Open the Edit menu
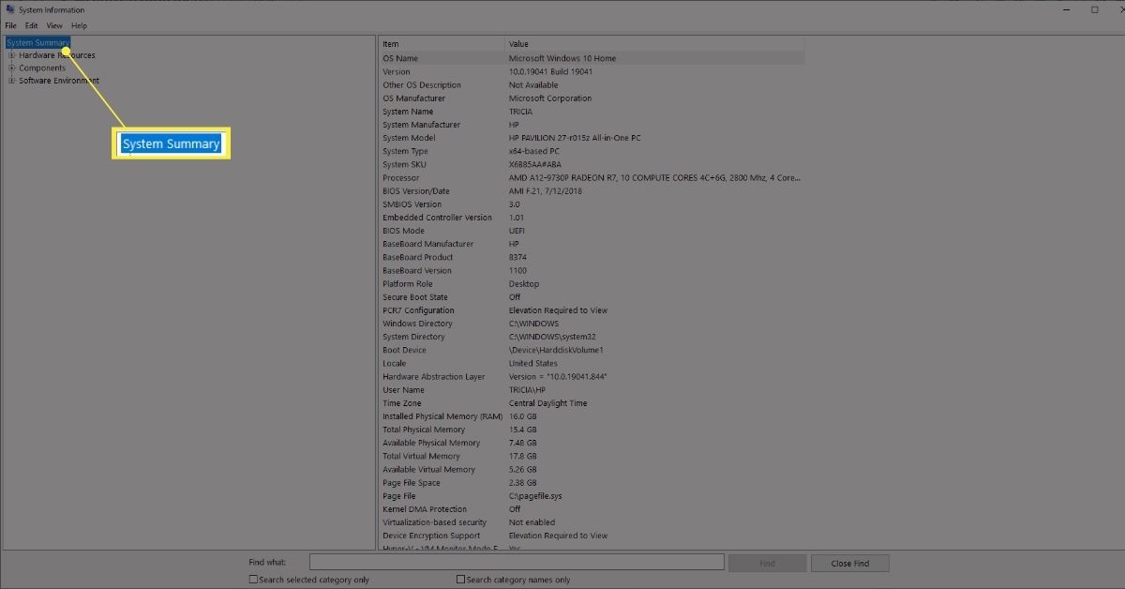Image resolution: width=1125 pixels, height=589 pixels. click(32, 25)
